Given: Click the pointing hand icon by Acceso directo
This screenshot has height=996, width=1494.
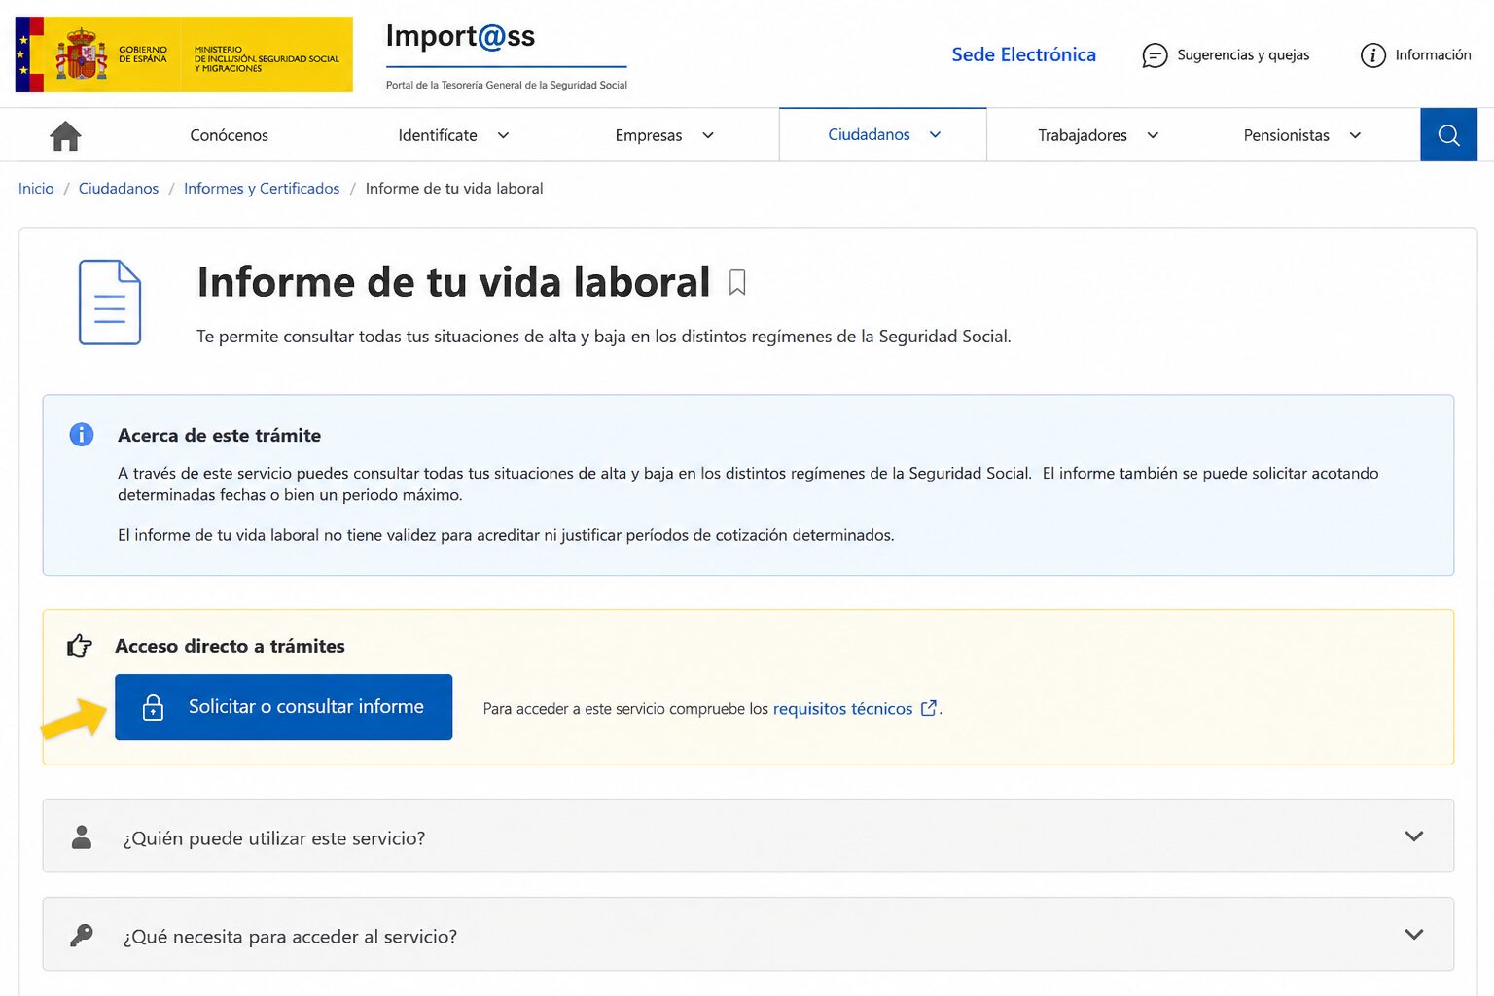Looking at the screenshot, I should point(79,645).
